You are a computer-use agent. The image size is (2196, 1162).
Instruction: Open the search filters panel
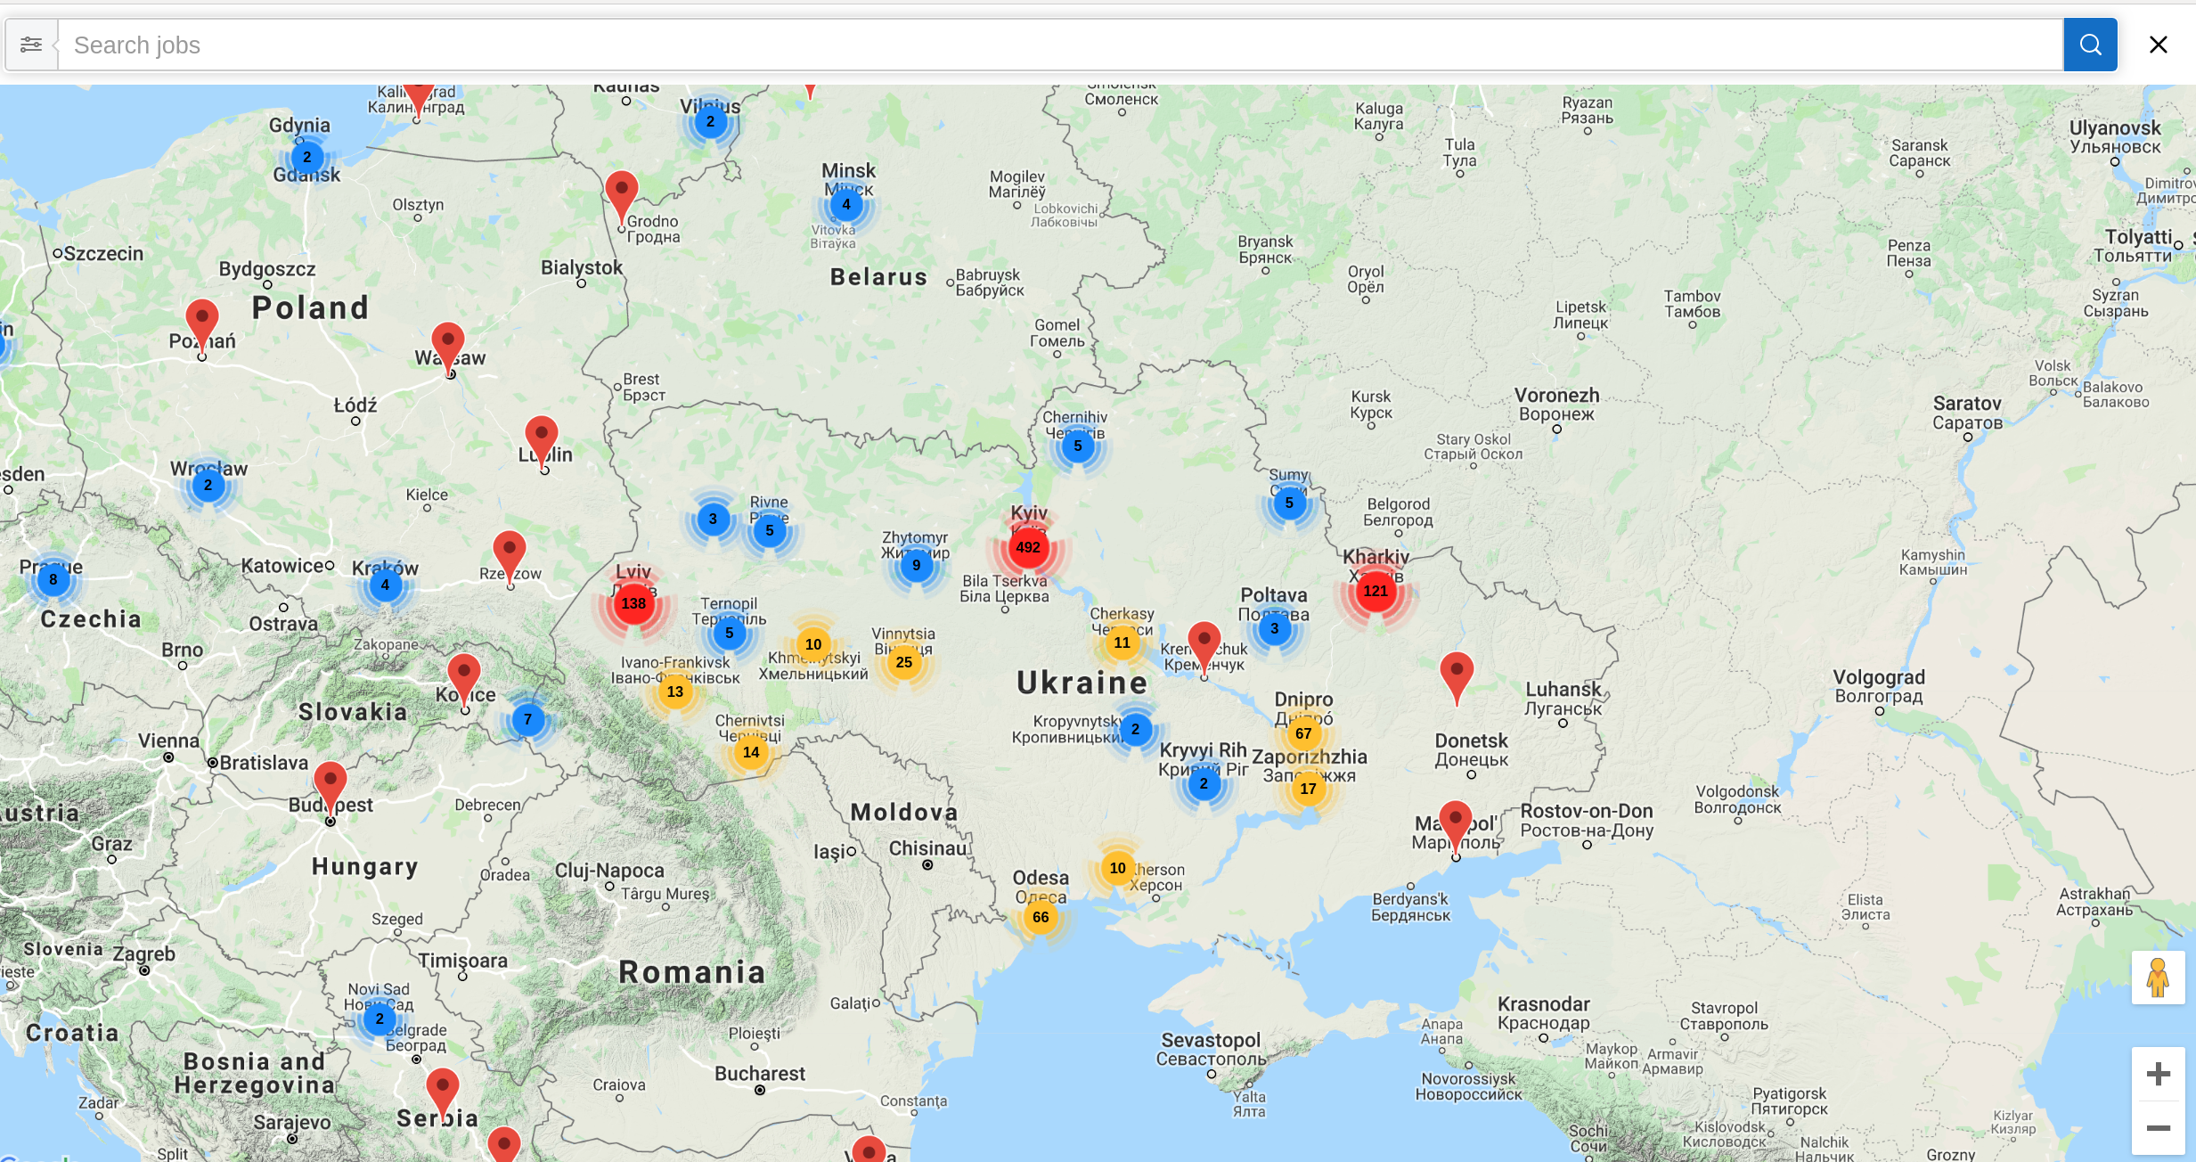[31, 45]
